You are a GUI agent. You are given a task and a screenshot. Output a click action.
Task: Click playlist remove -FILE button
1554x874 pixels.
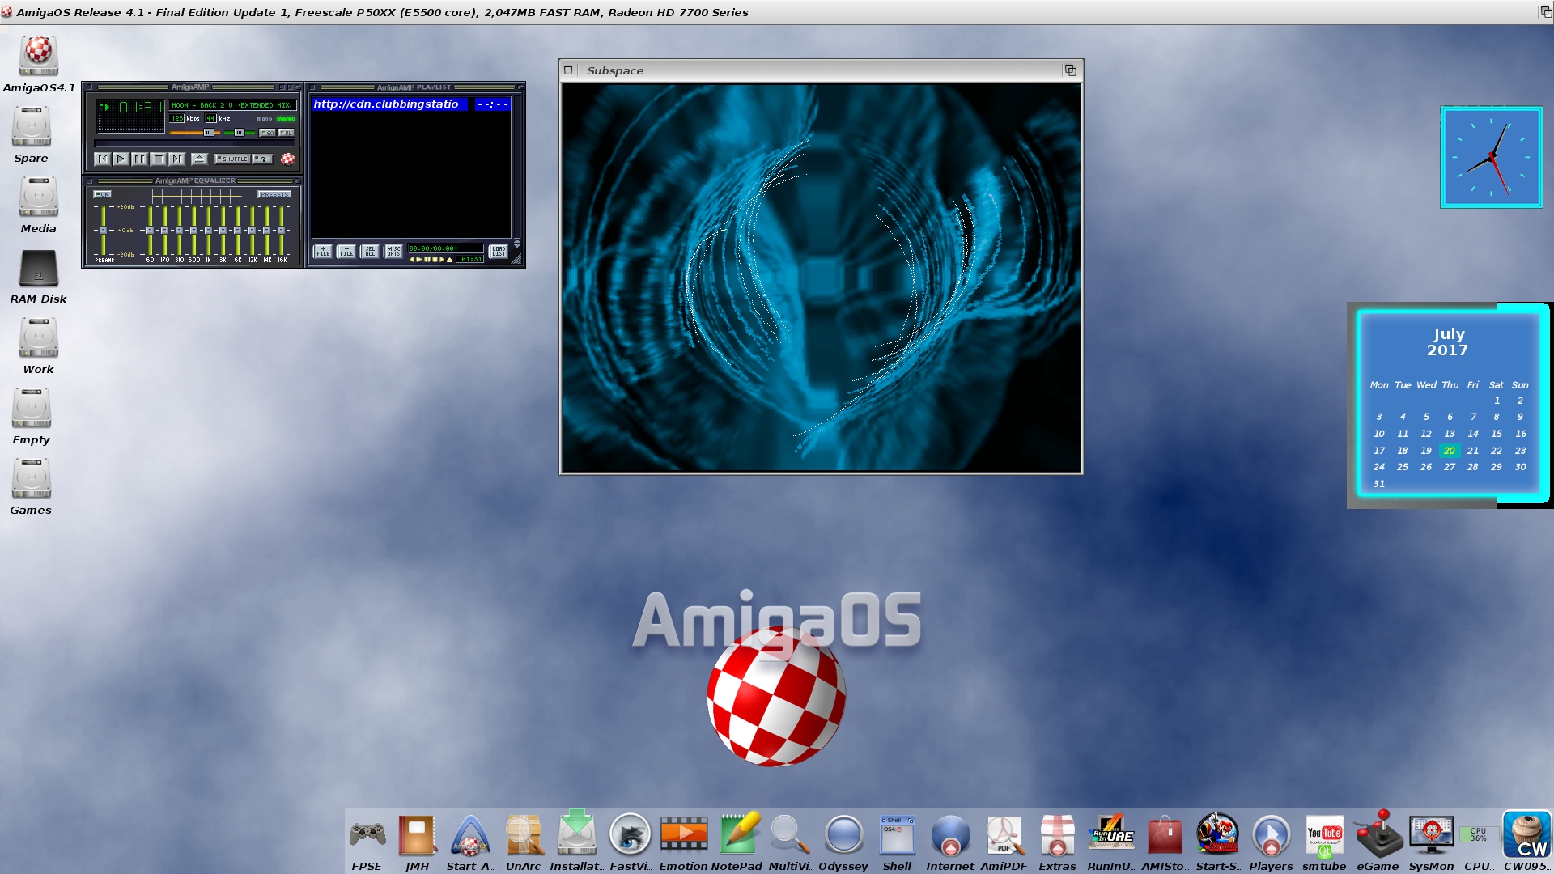coord(346,252)
